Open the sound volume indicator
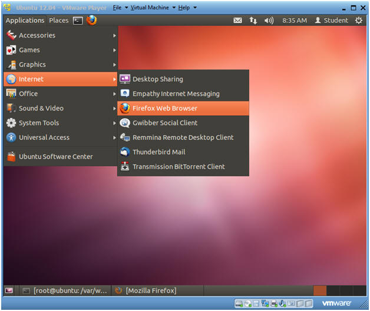 [x=269, y=21]
